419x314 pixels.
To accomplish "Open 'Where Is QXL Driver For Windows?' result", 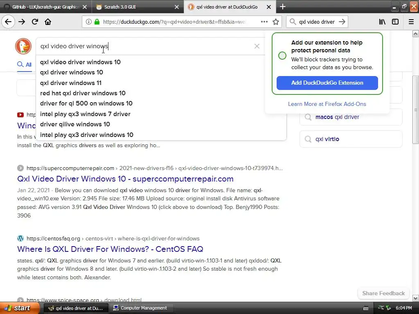I will (110, 249).
